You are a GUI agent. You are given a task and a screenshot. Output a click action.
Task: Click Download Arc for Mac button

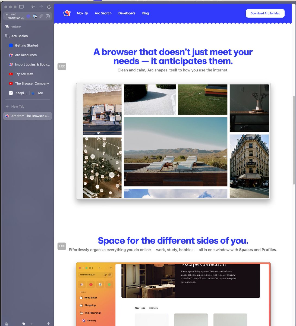pyautogui.click(x=265, y=13)
